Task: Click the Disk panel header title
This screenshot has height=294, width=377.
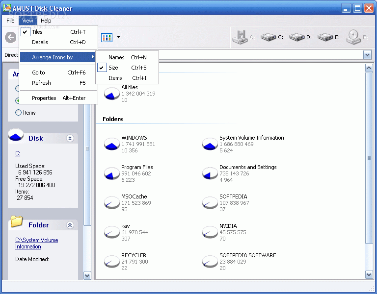Action: [x=35, y=138]
